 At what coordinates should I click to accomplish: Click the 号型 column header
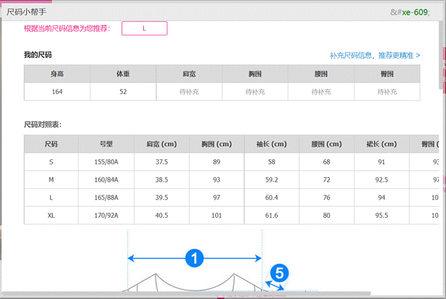(x=106, y=144)
